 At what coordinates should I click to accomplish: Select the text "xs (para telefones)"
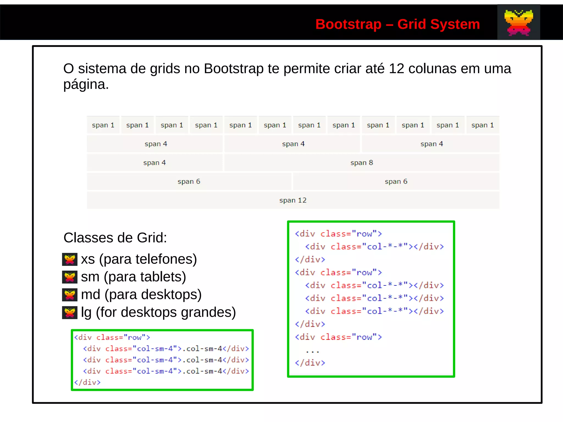(139, 259)
